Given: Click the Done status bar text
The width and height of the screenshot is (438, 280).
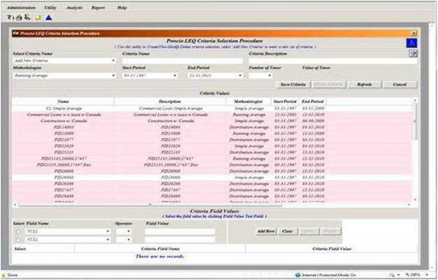Looking at the screenshot, I should (12, 275).
